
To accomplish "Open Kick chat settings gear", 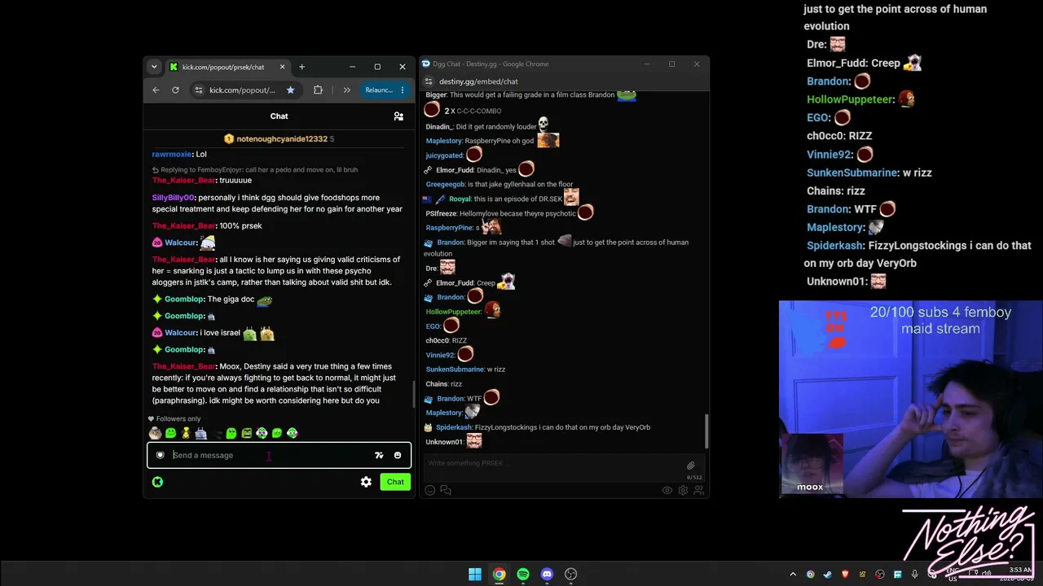I will pyautogui.click(x=366, y=482).
